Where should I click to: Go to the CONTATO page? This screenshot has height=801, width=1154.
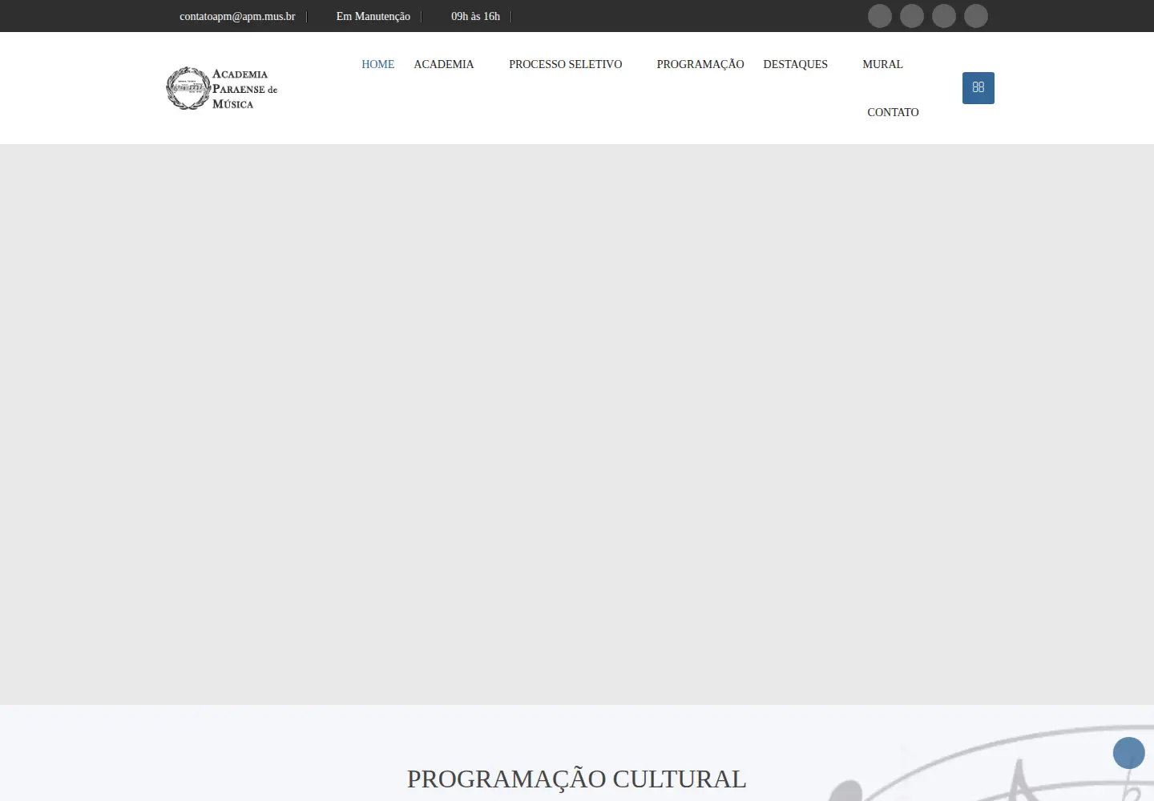pos(893,112)
